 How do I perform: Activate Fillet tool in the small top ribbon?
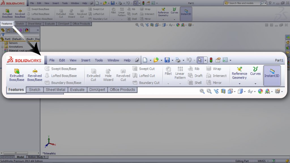tap(113, 11)
